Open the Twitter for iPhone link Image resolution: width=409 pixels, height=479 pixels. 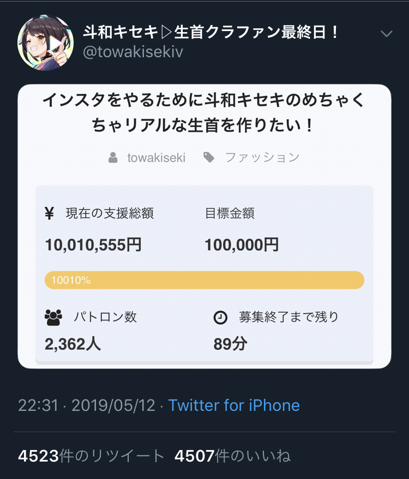234,405
